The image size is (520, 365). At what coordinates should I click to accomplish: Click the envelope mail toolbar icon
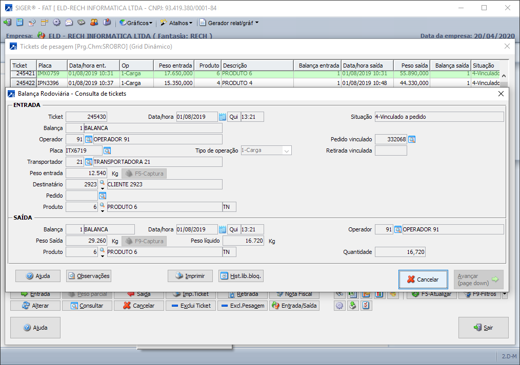pyautogui.click(x=69, y=23)
